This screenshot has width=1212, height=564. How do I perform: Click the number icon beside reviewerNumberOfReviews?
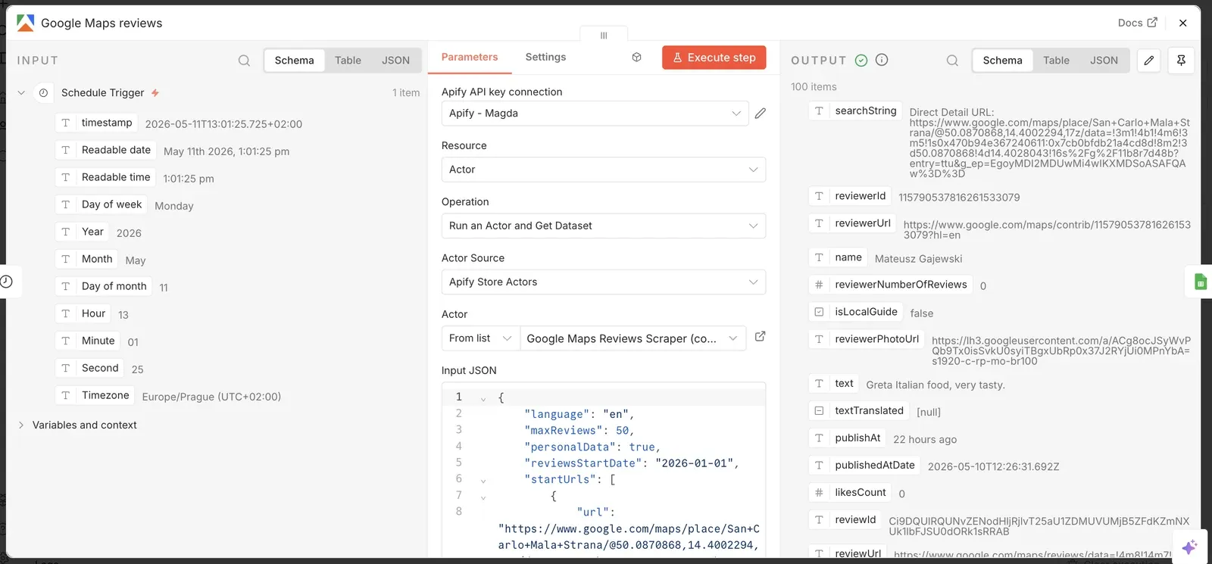click(x=819, y=285)
